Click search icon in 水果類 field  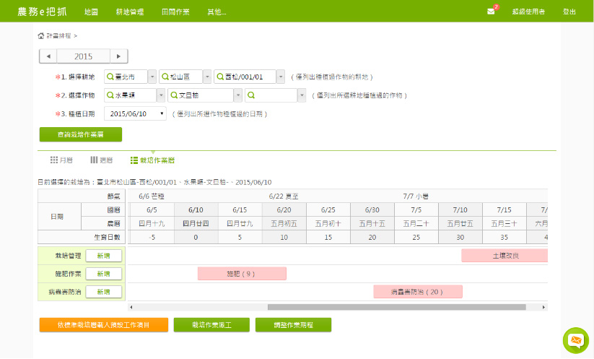[110, 95]
